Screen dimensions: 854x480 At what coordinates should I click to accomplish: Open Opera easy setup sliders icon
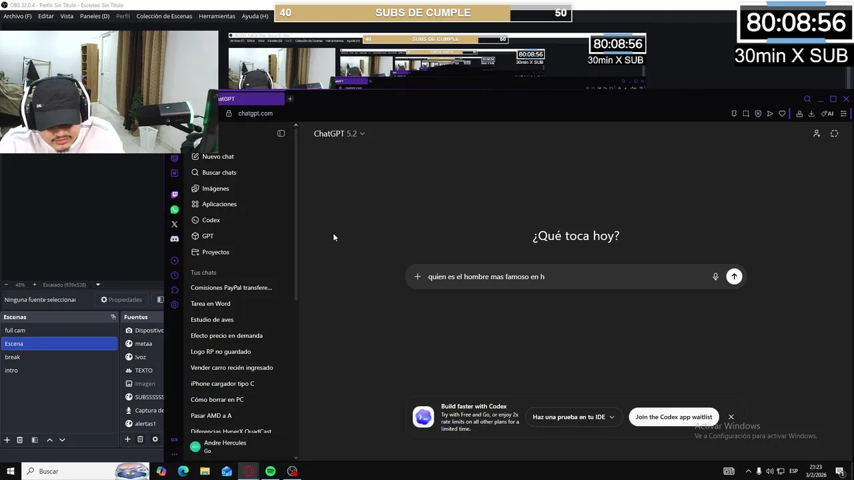point(843,113)
